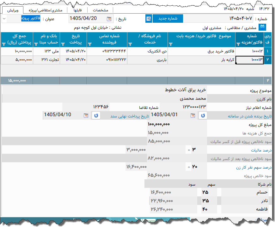Click the filter icon in بانک و نام حساب مبدا column

pyautogui.click(x=36, y=44)
